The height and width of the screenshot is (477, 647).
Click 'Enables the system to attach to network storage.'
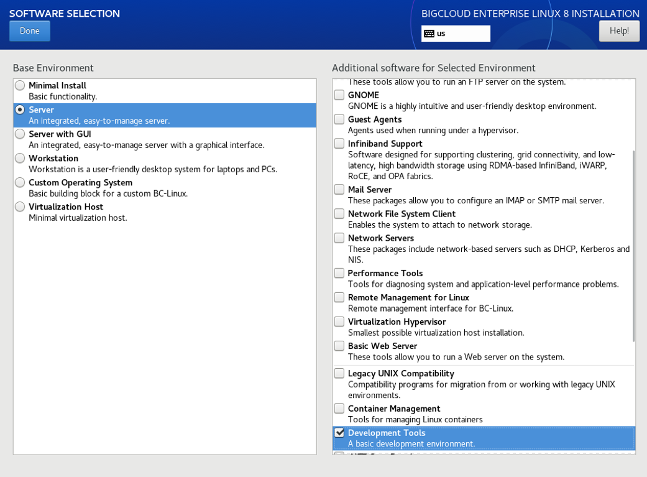(440, 225)
